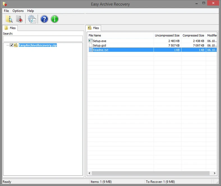This screenshot has height=186, width=221.
Task: Select EasyArchiveRecovery.zip in the tree
Action: click(38, 45)
